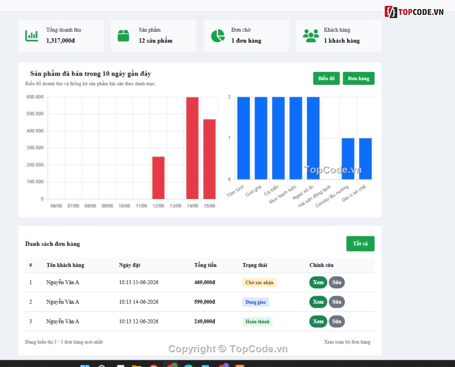This screenshot has width=455, height=367.
Task: Click the Hoàn thành status badge
Action: coord(257,321)
